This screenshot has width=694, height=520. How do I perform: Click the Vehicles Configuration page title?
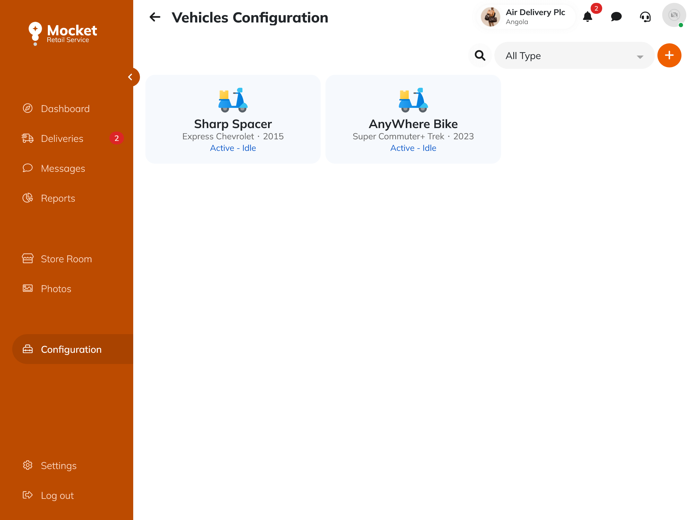pyautogui.click(x=250, y=17)
